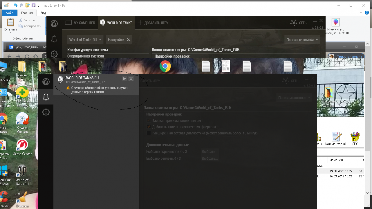
Task: Click the Комментарий toolbar icon
Action: 336,139
